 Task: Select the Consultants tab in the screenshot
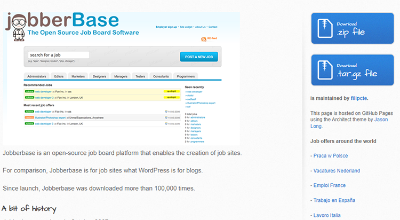[x=161, y=76]
